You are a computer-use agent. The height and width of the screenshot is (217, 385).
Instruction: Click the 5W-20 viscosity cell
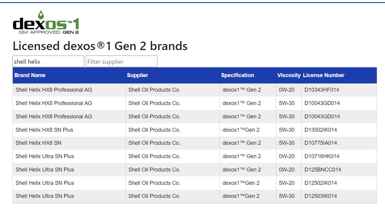pos(287,183)
